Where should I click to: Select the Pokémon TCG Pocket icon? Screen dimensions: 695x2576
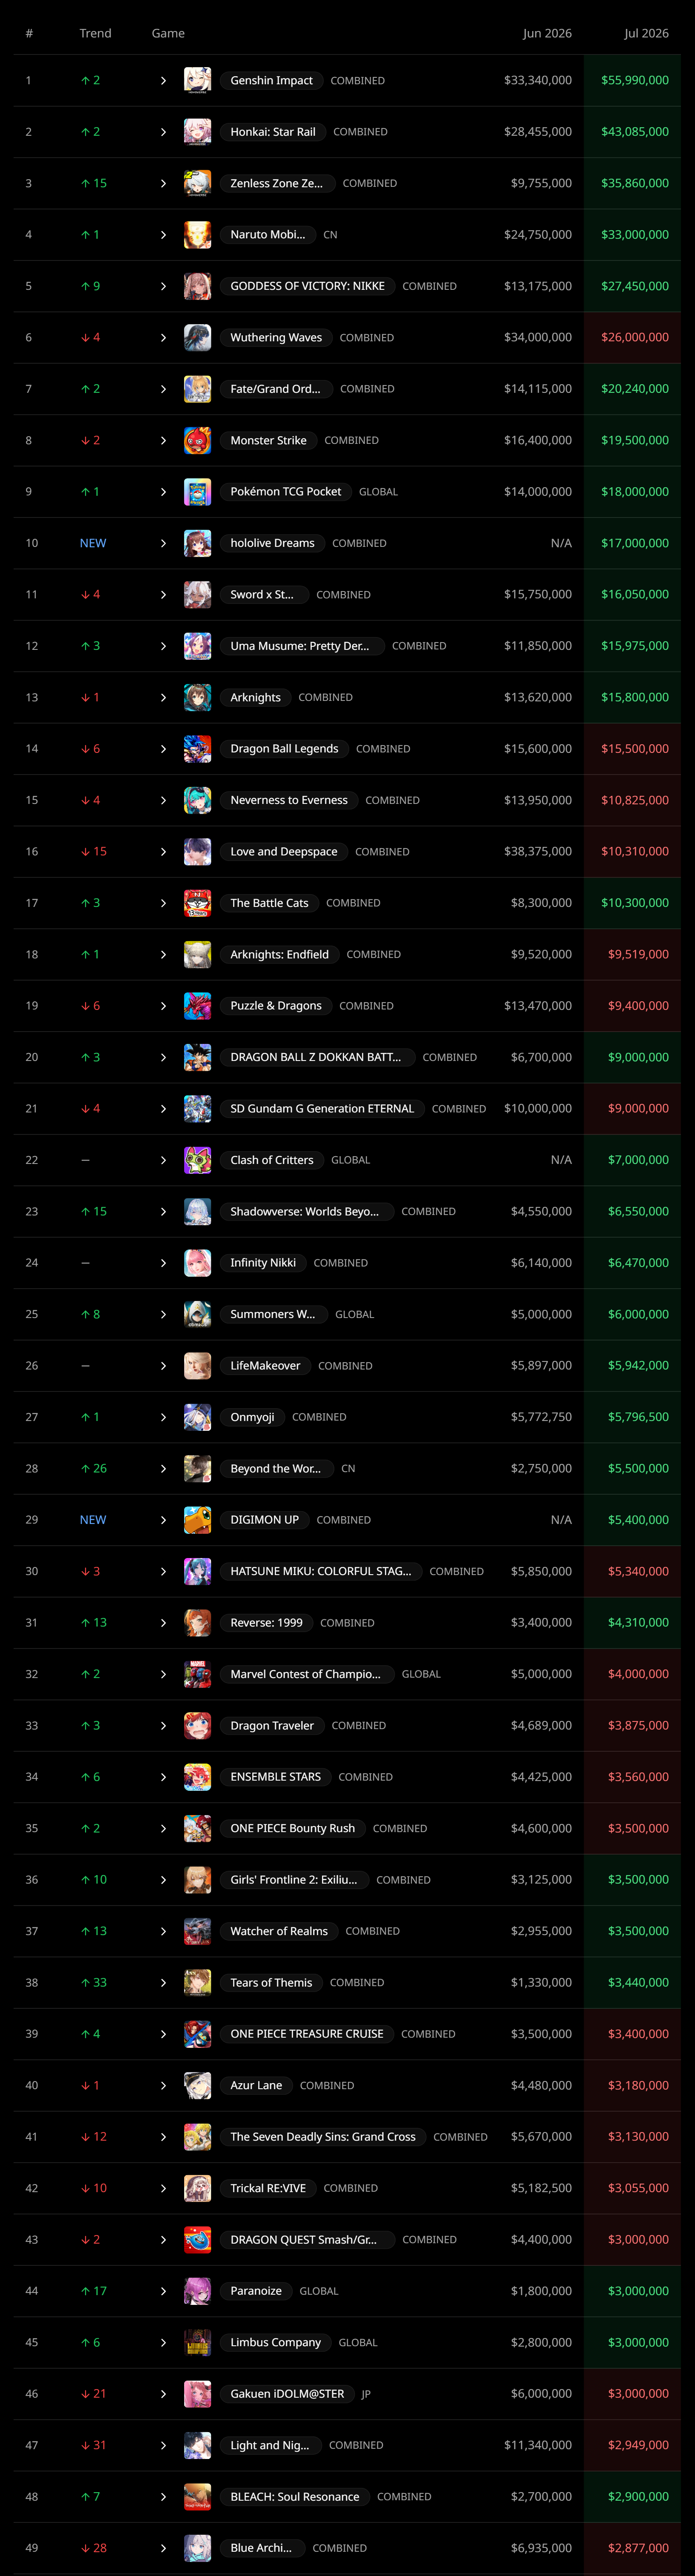point(197,492)
